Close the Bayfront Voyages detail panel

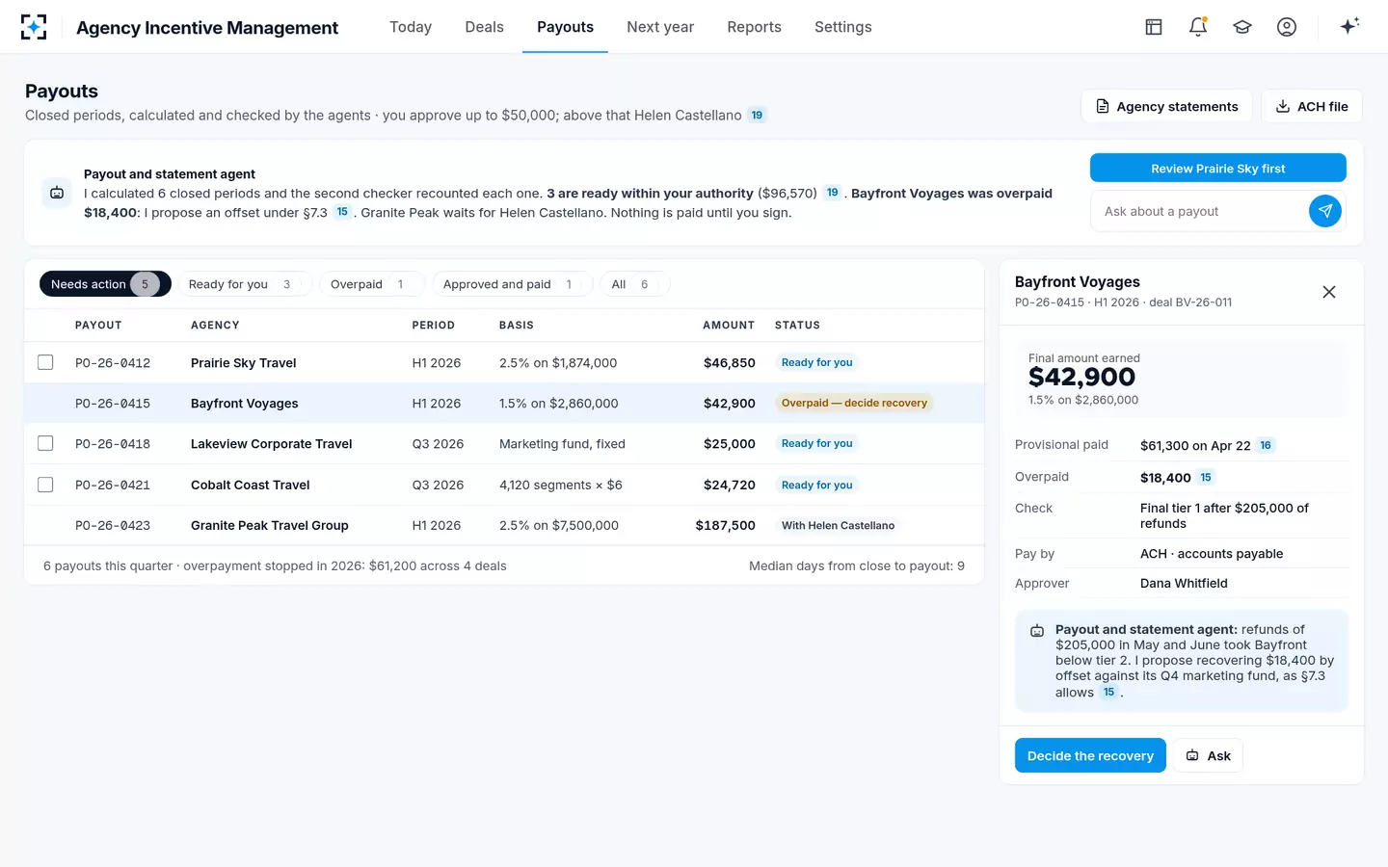point(1329,292)
